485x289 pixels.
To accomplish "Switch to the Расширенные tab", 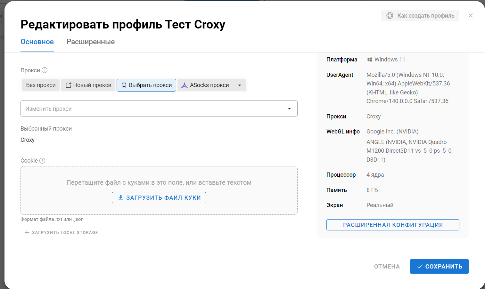I will (x=91, y=42).
